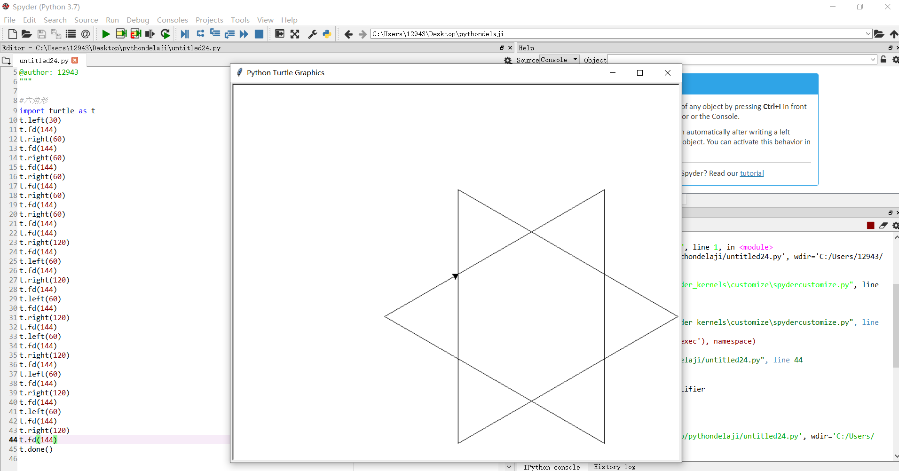Click inside the Object input field

coord(738,60)
